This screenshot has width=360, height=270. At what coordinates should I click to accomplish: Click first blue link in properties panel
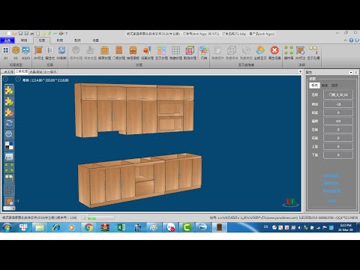point(331,175)
